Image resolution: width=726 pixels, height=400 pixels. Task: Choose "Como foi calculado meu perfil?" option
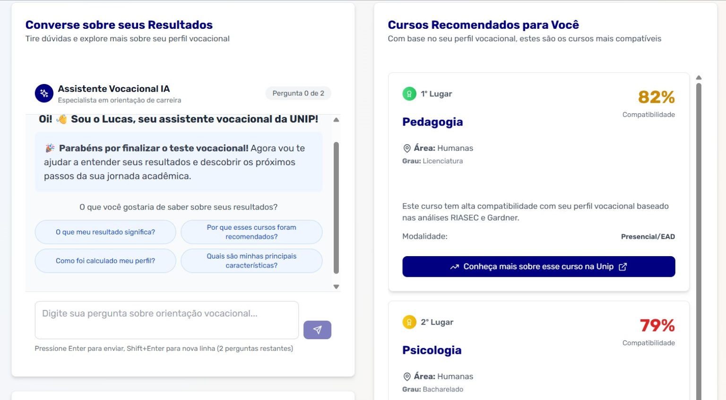[x=105, y=261]
